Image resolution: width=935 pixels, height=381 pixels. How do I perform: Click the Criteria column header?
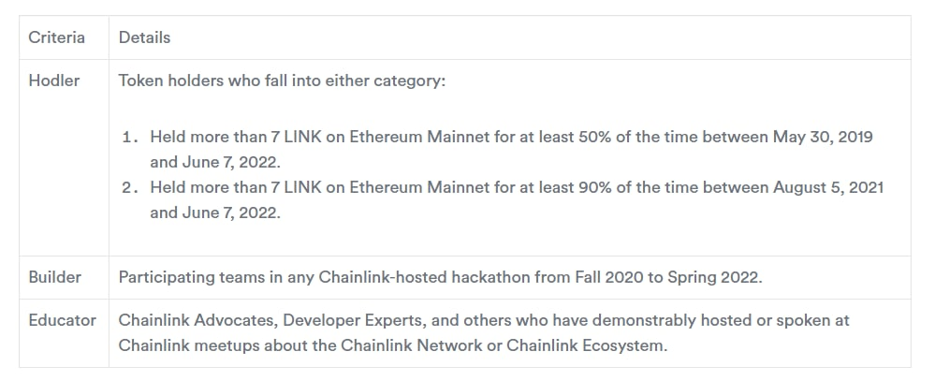56,37
